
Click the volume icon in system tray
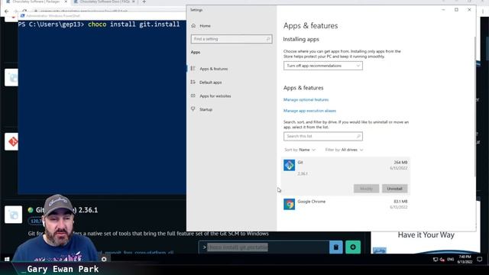(442, 260)
